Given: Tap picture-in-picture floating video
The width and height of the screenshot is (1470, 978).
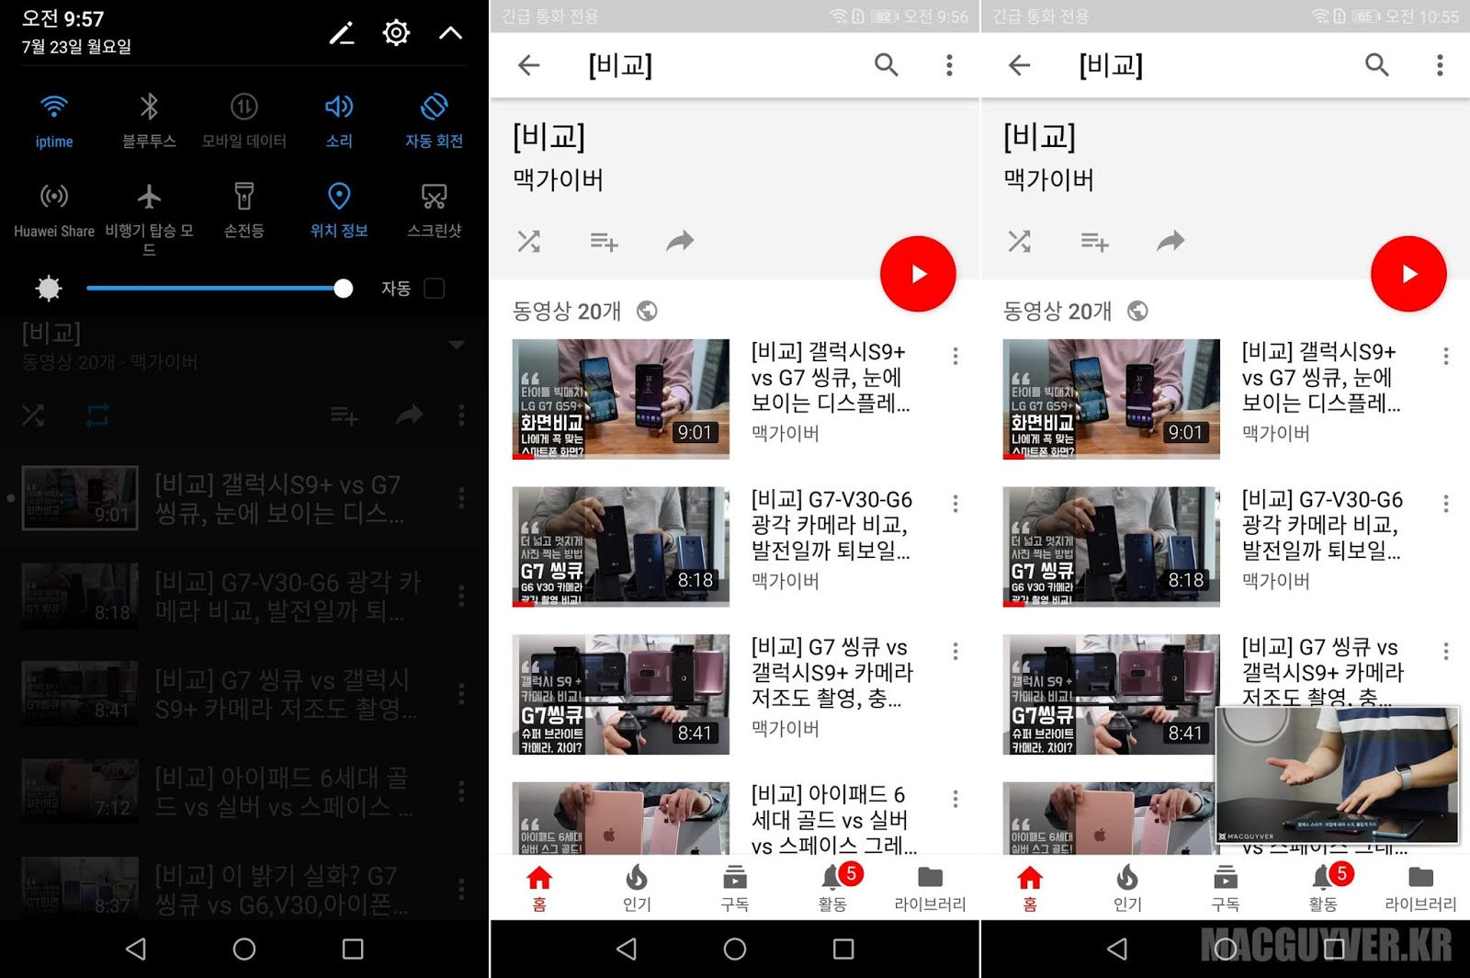Looking at the screenshot, I should (x=1338, y=775).
